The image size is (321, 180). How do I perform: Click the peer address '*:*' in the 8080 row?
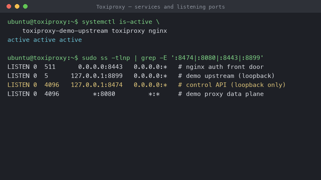(154, 94)
